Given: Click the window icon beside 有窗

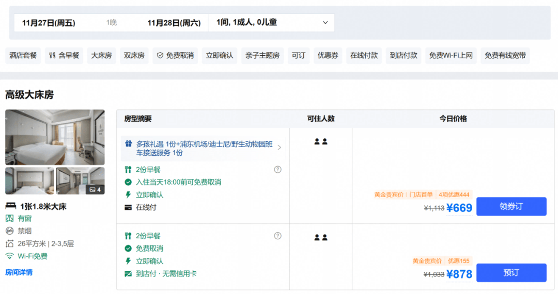Looking at the screenshot, I should tap(10, 218).
